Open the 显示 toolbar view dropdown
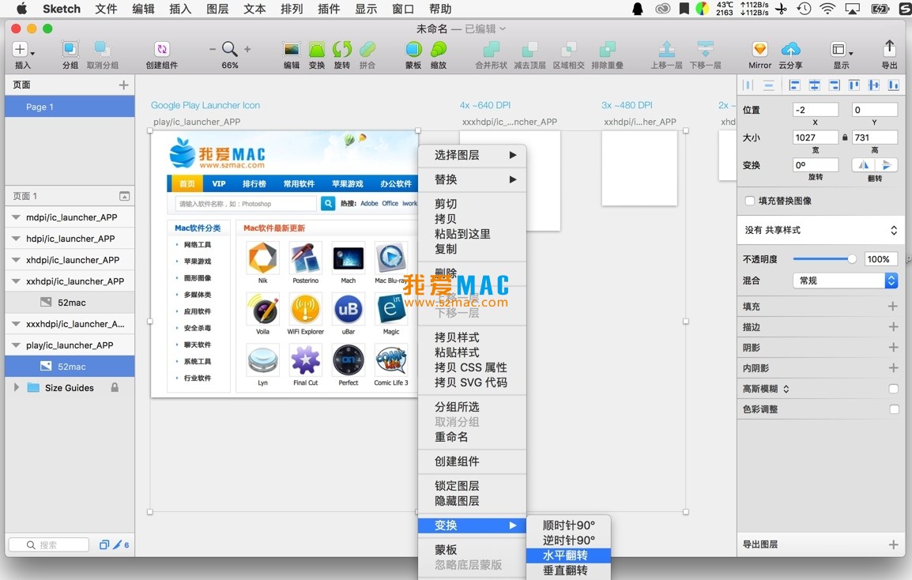 pos(841,50)
